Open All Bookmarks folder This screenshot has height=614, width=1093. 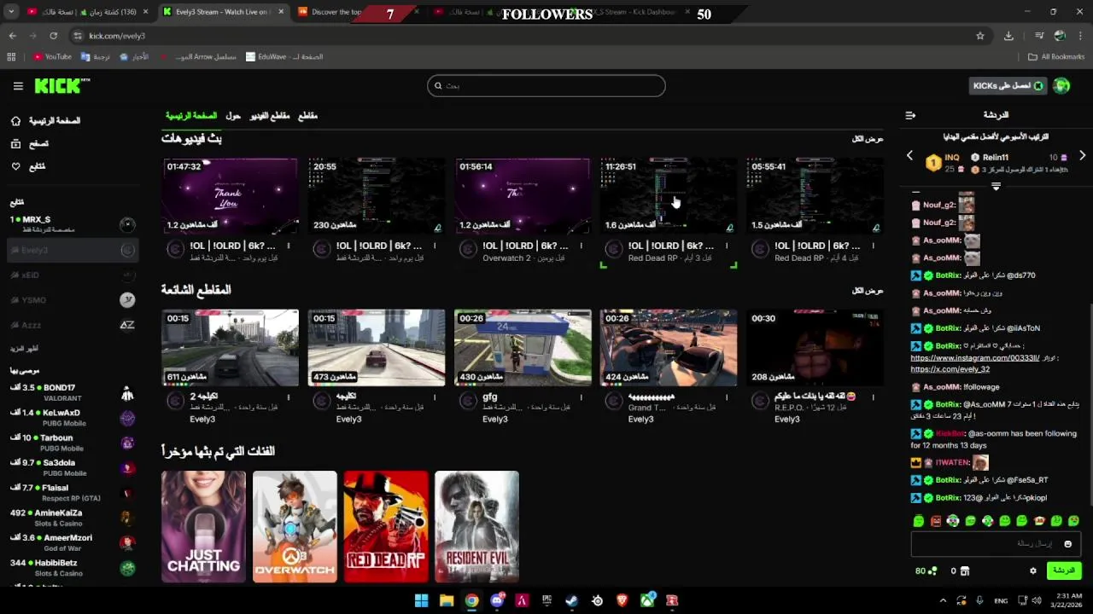point(1056,57)
